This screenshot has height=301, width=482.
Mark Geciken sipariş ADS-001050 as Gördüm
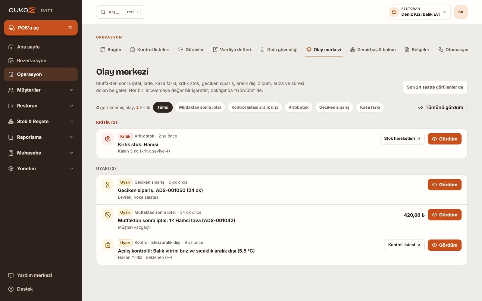tap(444, 185)
